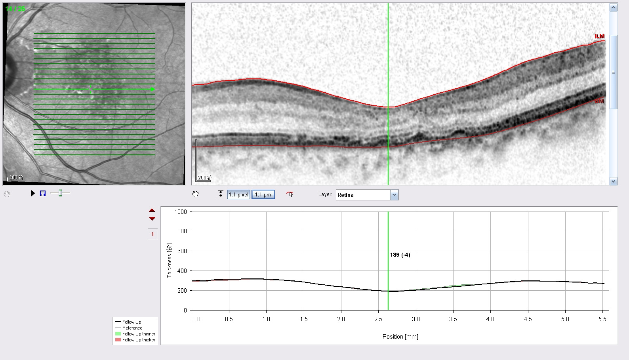Click the Position [mm] axis label
This screenshot has height=360, width=629.
(x=400, y=337)
